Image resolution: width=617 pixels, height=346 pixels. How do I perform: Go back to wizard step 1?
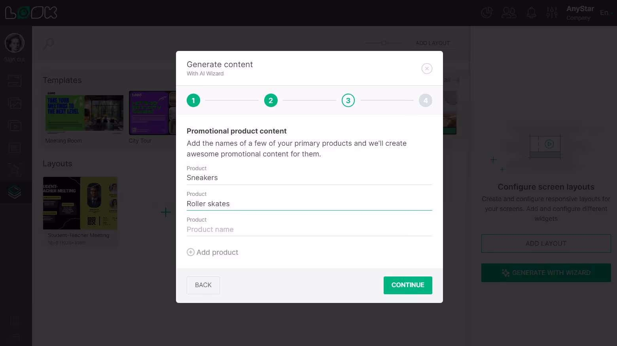pos(193,100)
